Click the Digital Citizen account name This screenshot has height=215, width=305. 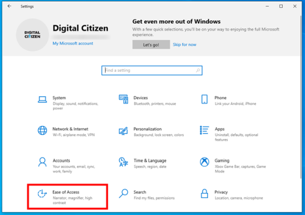(x=81, y=28)
